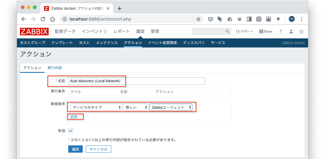The height and width of the screenshot is (159, 325).
Task: Click the 追加 link under new condition
Action: click(x=74, y=117)
